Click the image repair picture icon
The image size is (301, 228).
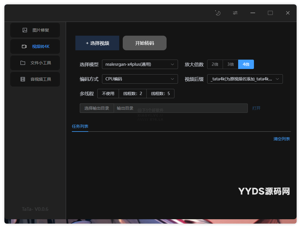pyautogui.click(x=25, y=30)
